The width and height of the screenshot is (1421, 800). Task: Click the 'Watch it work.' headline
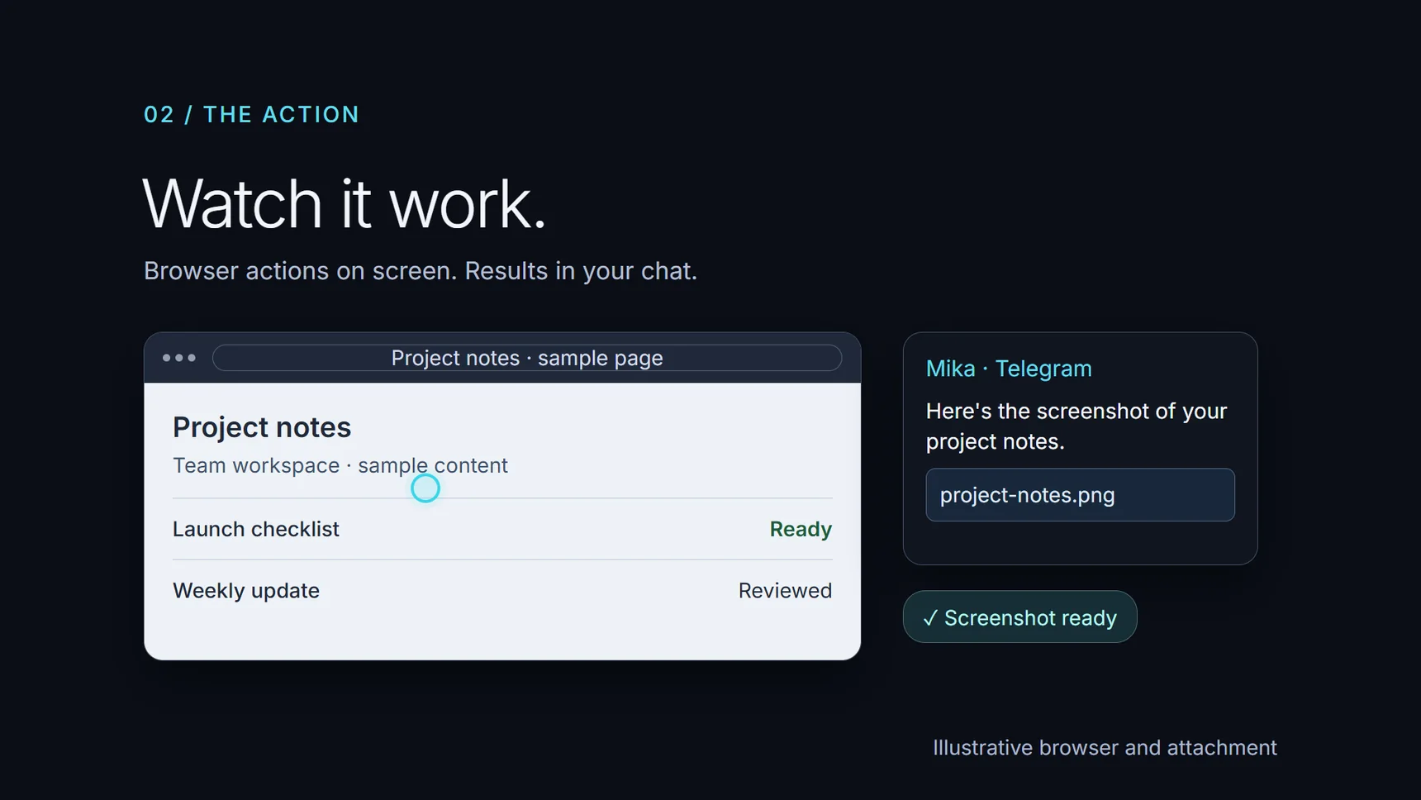[x=345, y=203]
